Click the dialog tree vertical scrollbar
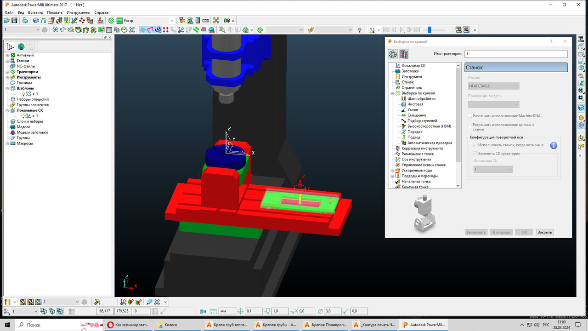588x331 pixels. pos(458,126)
